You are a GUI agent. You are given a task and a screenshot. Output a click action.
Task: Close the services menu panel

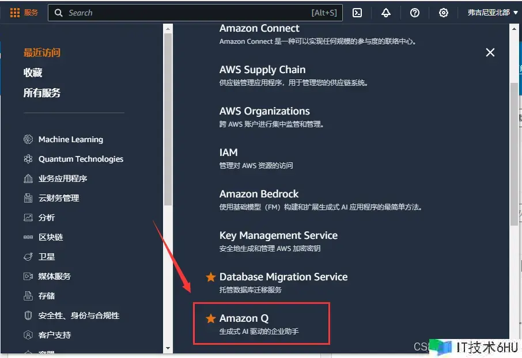point(490,52)
